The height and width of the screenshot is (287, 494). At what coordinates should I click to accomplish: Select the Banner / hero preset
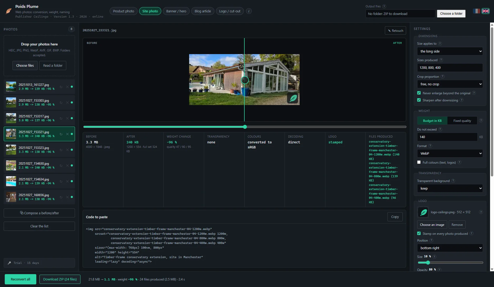pyautogui.click(x=176, y=11)
